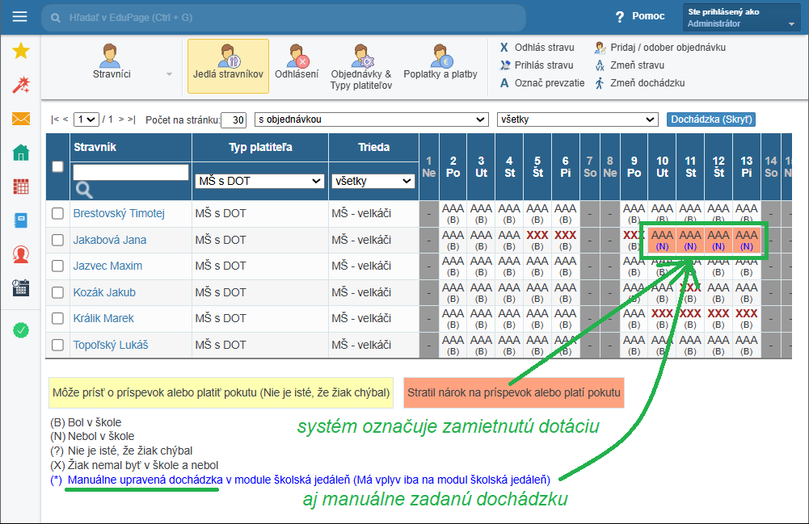This screenshot has height=524, width=809.
Task: Open the 'MŠ s DOT' payer type dropdown
Action: 259,182
